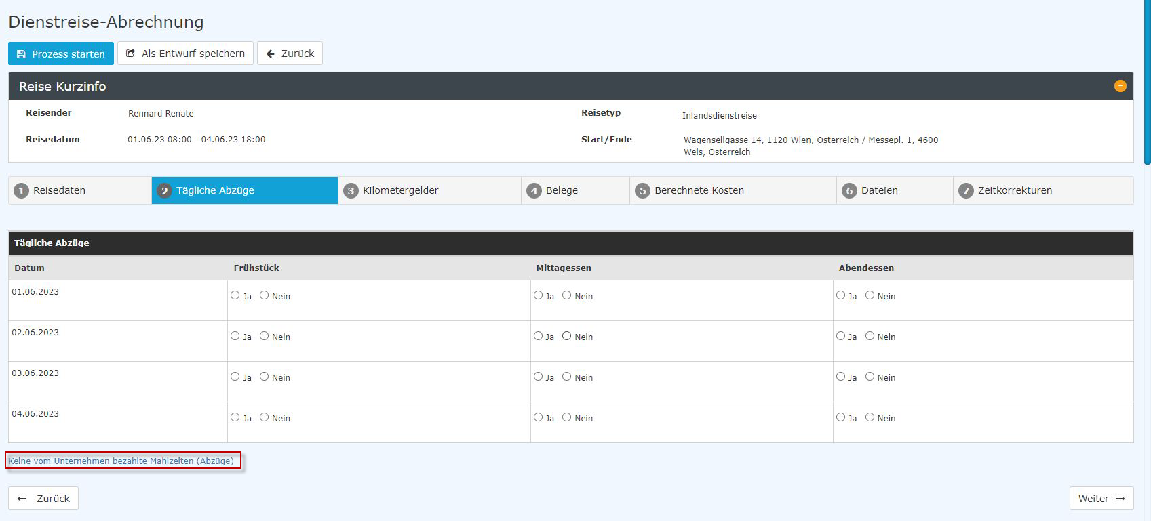Go back using bottom Zurück button
This screenshot has width=1151, height=521.
coord(43,499)
